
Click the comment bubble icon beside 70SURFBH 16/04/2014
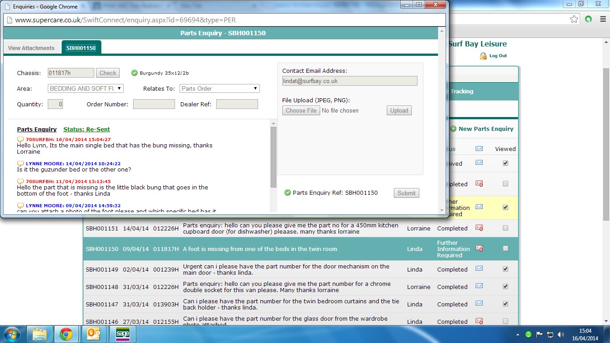click(20, 139)
